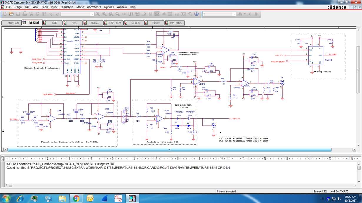Open the search text combo dropdown arrow
Viewport: 362px width, 203px height.
235,14
